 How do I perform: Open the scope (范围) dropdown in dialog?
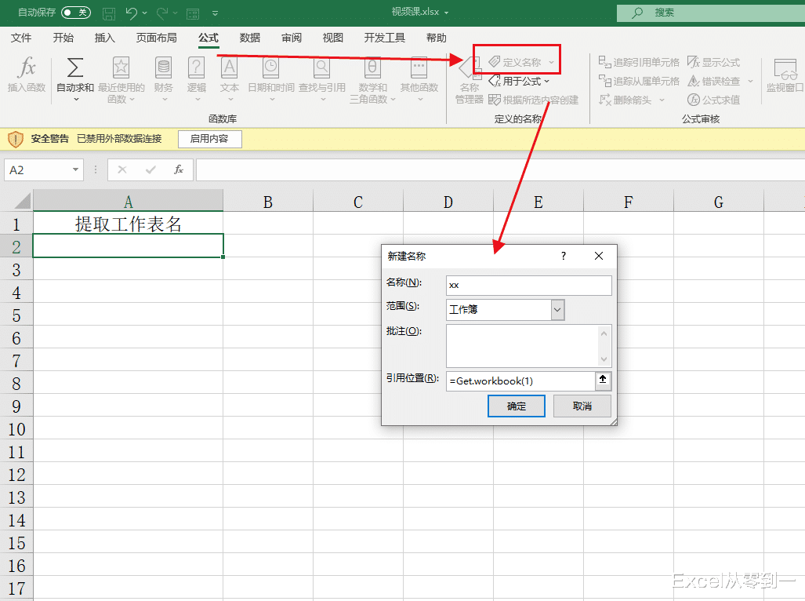point(556,310)
